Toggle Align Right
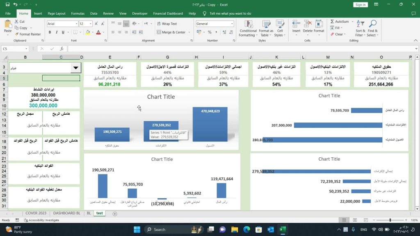The height and width of the screenshot is (236, 420). tap(126, 32)
